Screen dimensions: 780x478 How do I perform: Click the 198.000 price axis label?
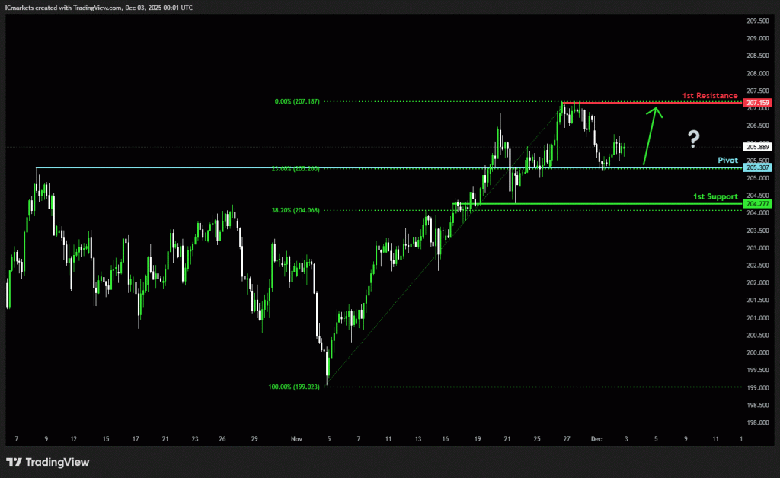click(758, 422)
